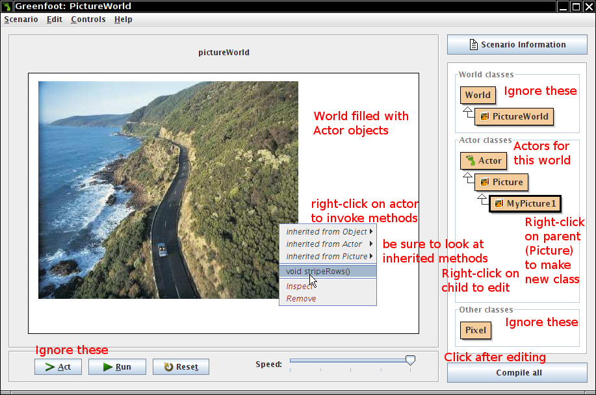
Task: Expand the inherited from Picture submenu
Action: (x=328, y=257)
